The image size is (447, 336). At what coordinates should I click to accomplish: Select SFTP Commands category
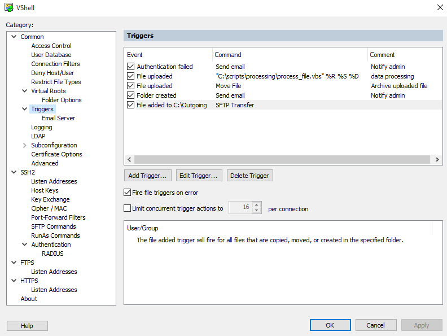tap(54, 226)
